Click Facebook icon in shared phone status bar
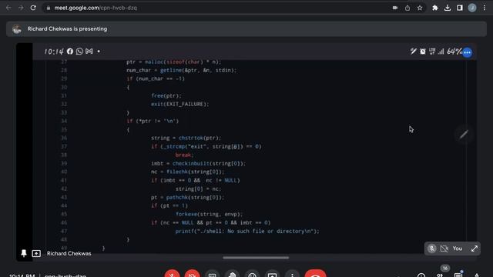Viewport: 493px width, 277px height. pyautogui.click(x=70, y=52)
